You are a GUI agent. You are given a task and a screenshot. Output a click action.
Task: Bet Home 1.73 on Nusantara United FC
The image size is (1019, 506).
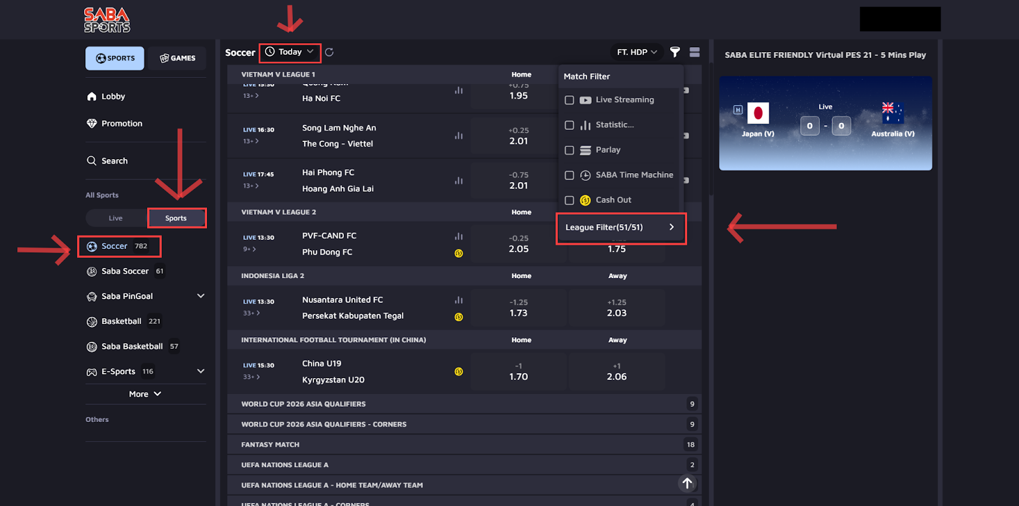(518, 307)
